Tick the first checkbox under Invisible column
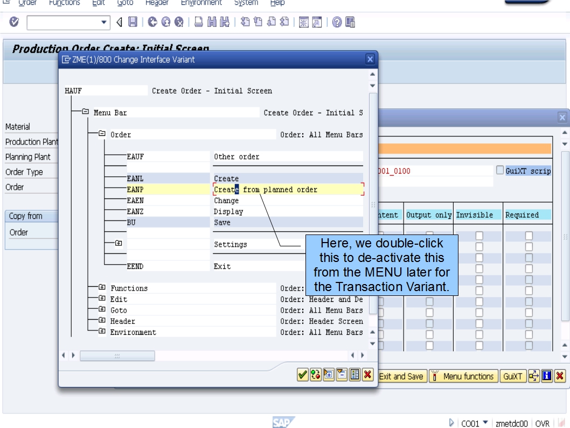Screen dimensions: 570x428 [479, 236]
